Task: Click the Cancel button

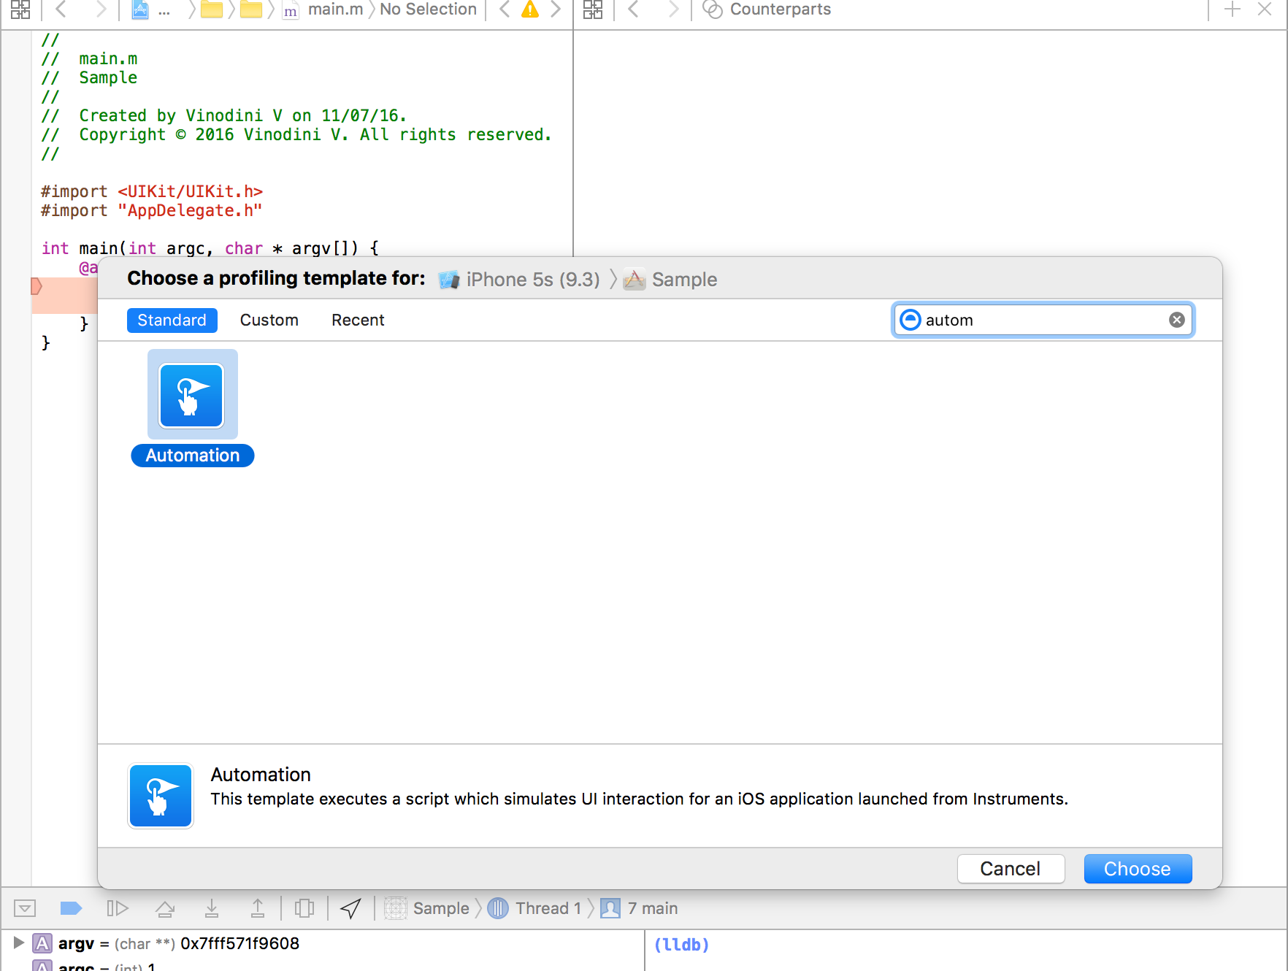Action: coord(1011,869)
